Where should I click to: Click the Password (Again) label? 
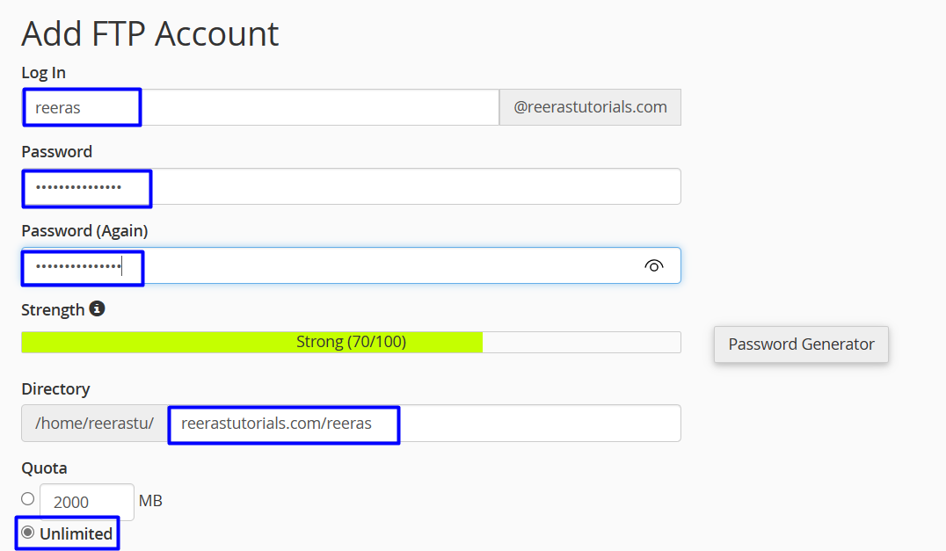[x=84, y=230]
